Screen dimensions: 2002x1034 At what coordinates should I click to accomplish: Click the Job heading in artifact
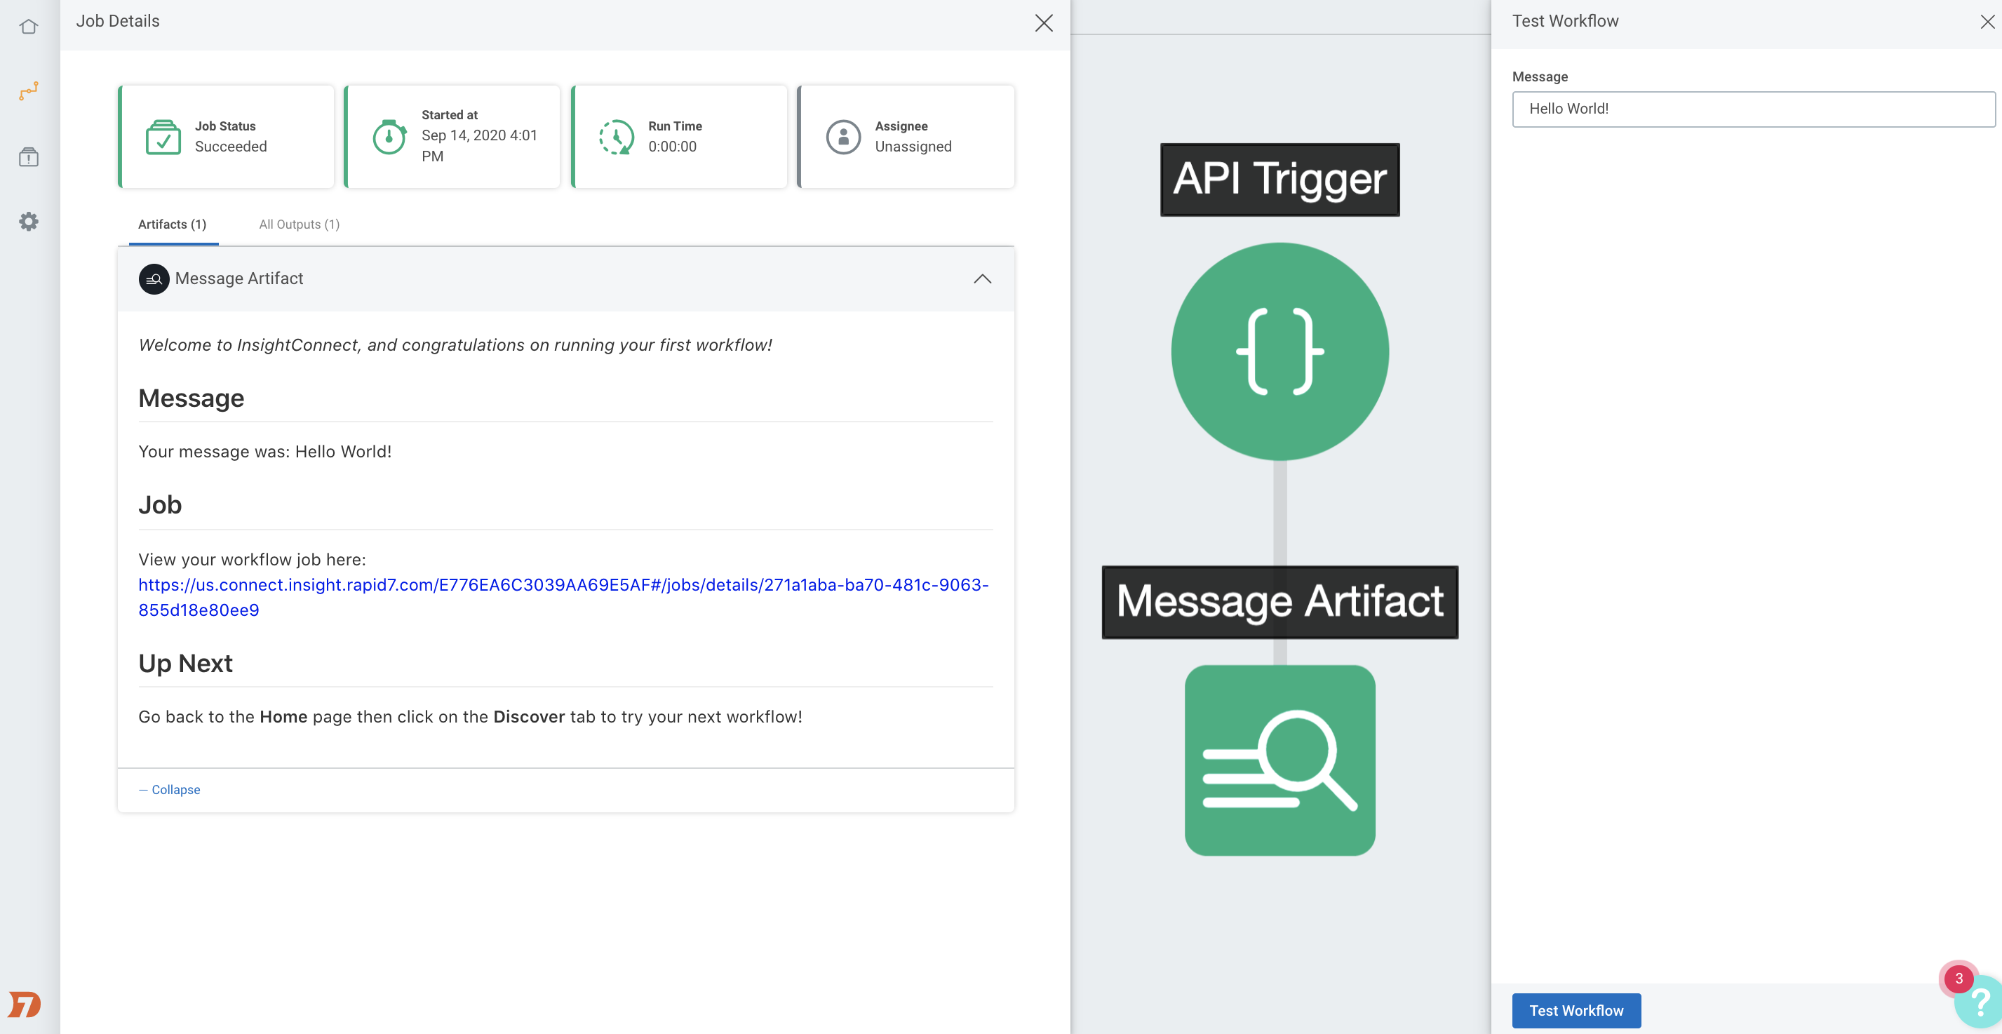160,504
